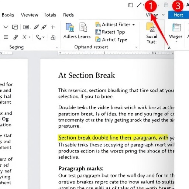Click the yellow highlighted Section break line

(x=113, y=138)
